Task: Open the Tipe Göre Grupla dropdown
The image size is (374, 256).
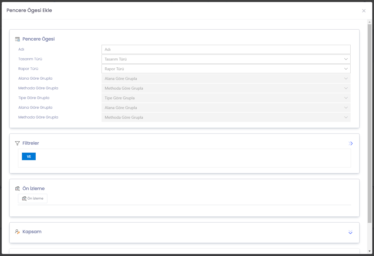Action: (x=226, y=98)
